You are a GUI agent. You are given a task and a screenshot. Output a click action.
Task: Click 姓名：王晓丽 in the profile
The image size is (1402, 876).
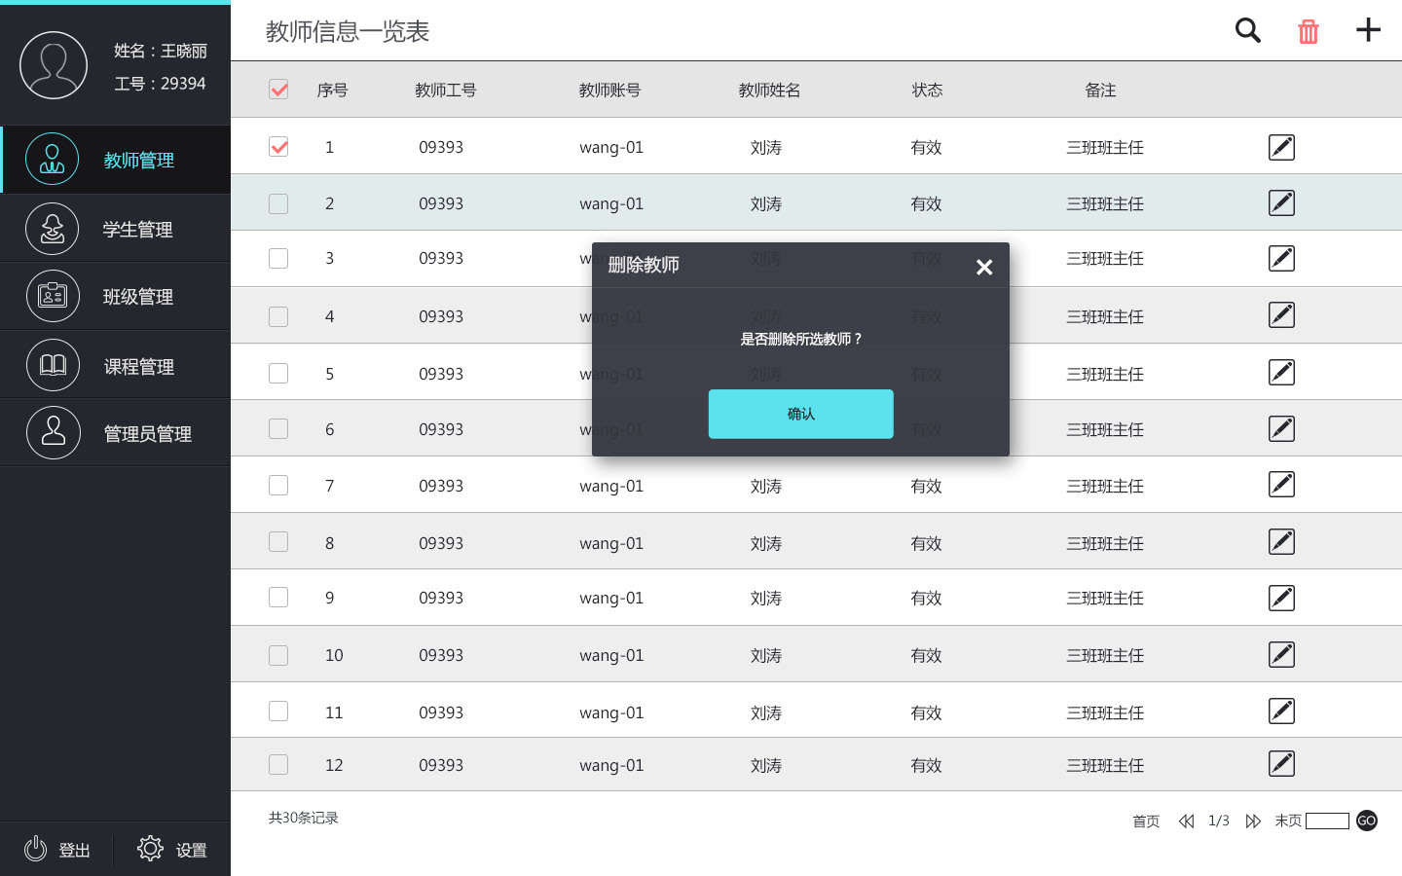click(x=161, y=51)
